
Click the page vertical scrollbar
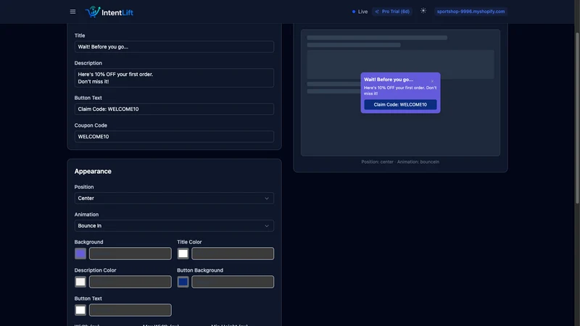pyautogui.click(x=577, y=117)
